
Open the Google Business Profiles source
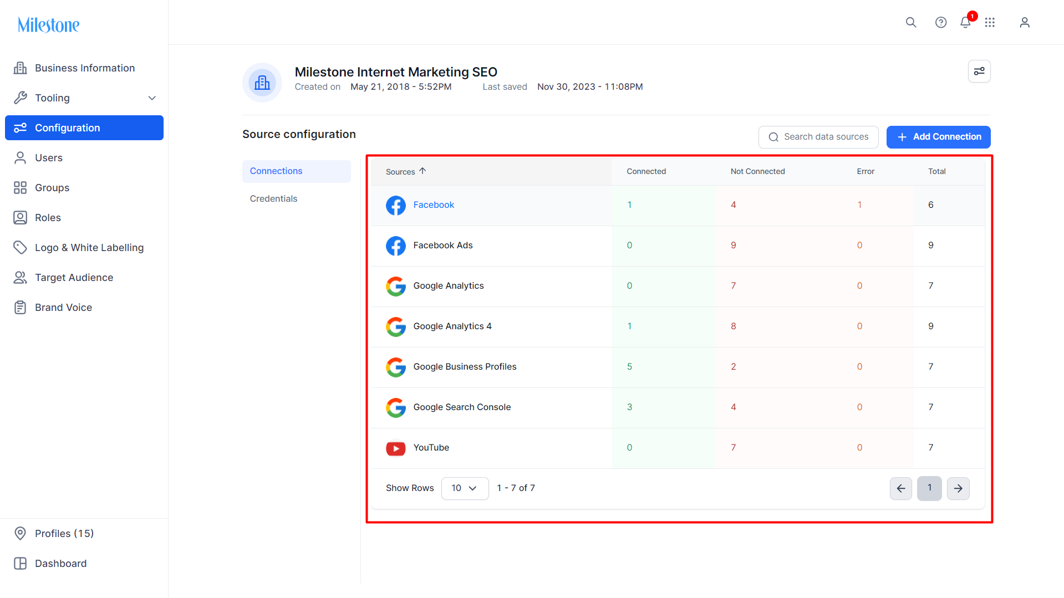(465, 367)
